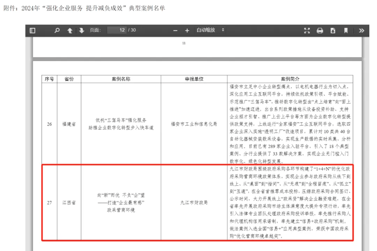The width and height of the screenshot is (377, 251).
Task: Zoom in with the plus button
Action: tap(187, 31)
